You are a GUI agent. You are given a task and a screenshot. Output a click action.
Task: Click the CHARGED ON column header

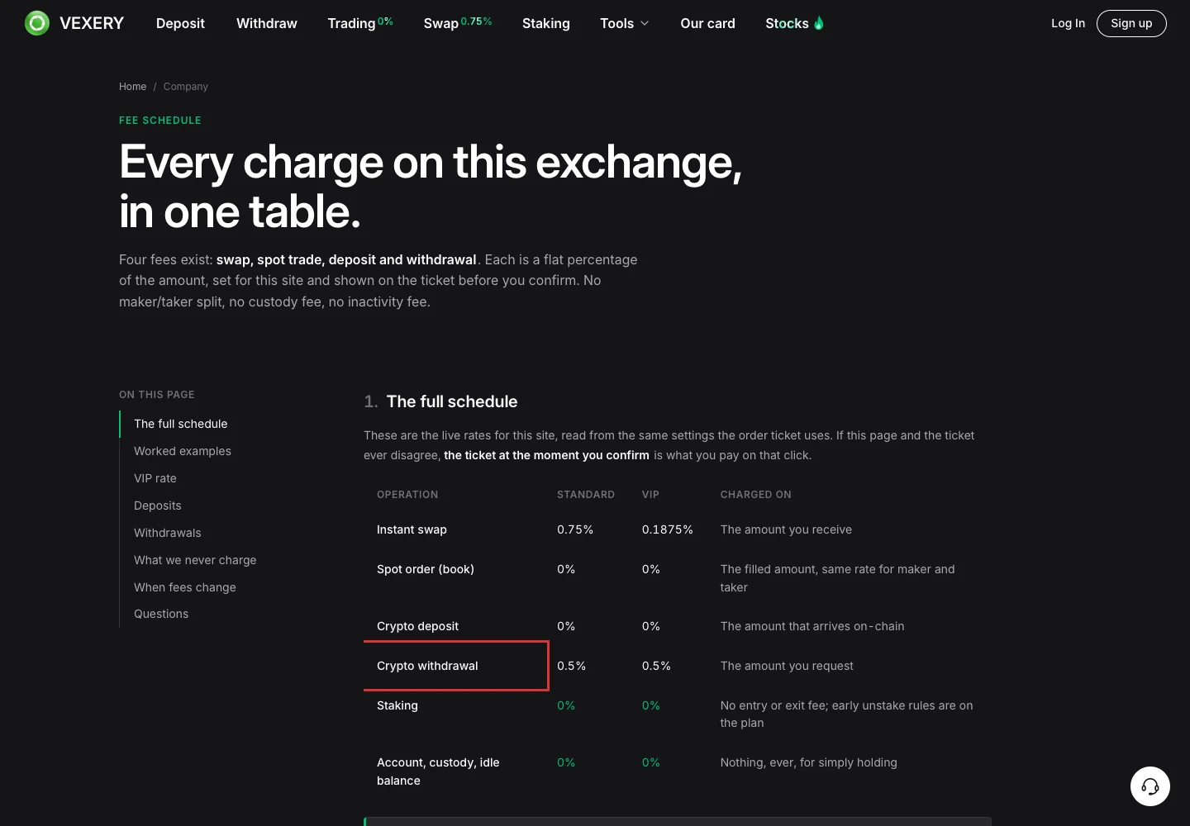click(756, 495)
